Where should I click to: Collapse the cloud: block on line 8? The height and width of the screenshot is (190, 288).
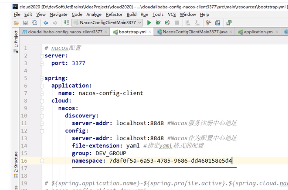tap(42, 101)
